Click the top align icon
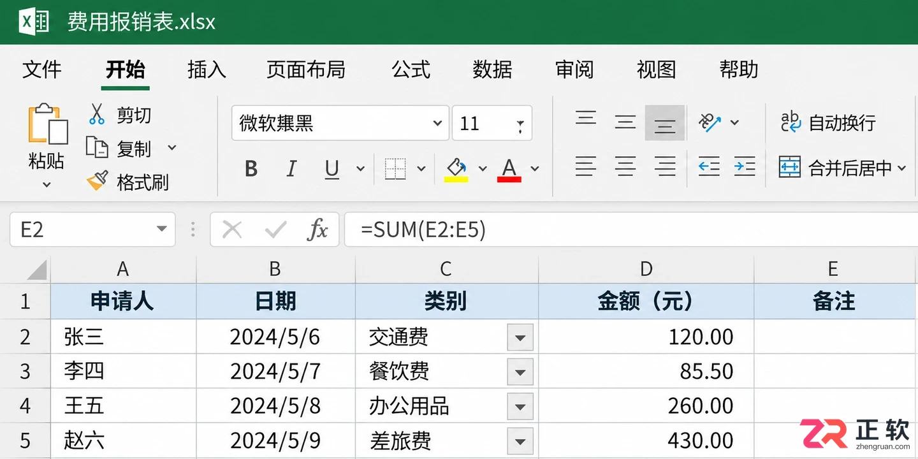Screen dimensions: 918x459 pos(586,119)
